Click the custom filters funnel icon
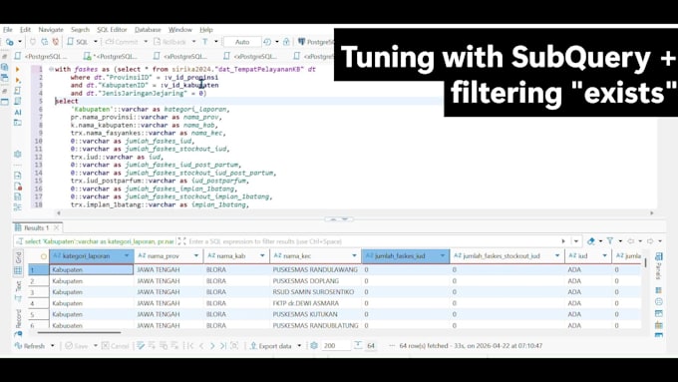678x382 pixels. pyautogui.click(x=610, y=241)
